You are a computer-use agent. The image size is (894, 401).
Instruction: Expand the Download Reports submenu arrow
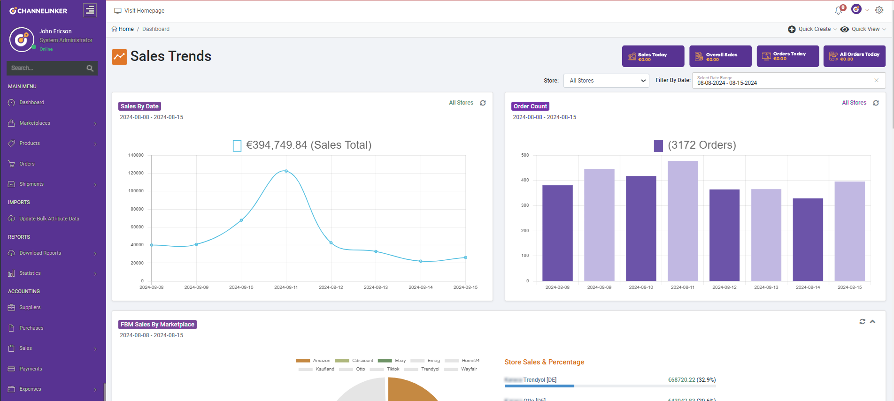[95, 254]
